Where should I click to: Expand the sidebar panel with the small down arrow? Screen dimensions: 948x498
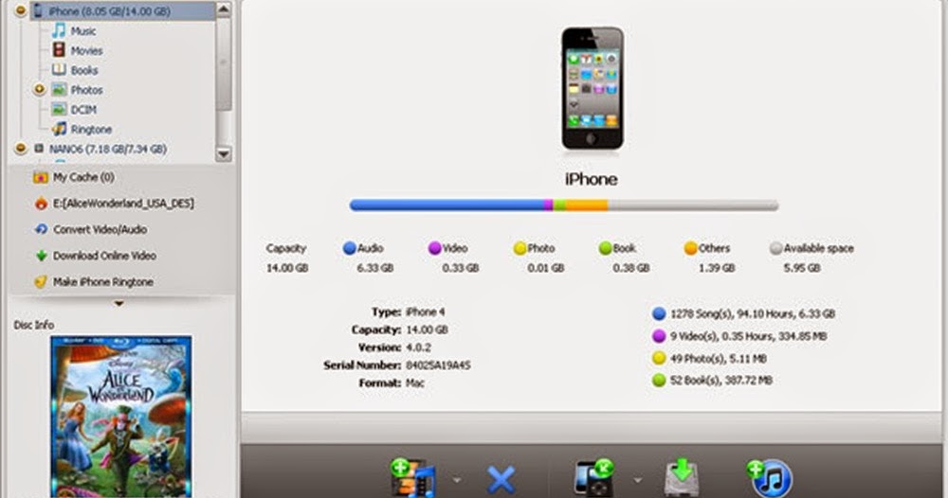119,304
